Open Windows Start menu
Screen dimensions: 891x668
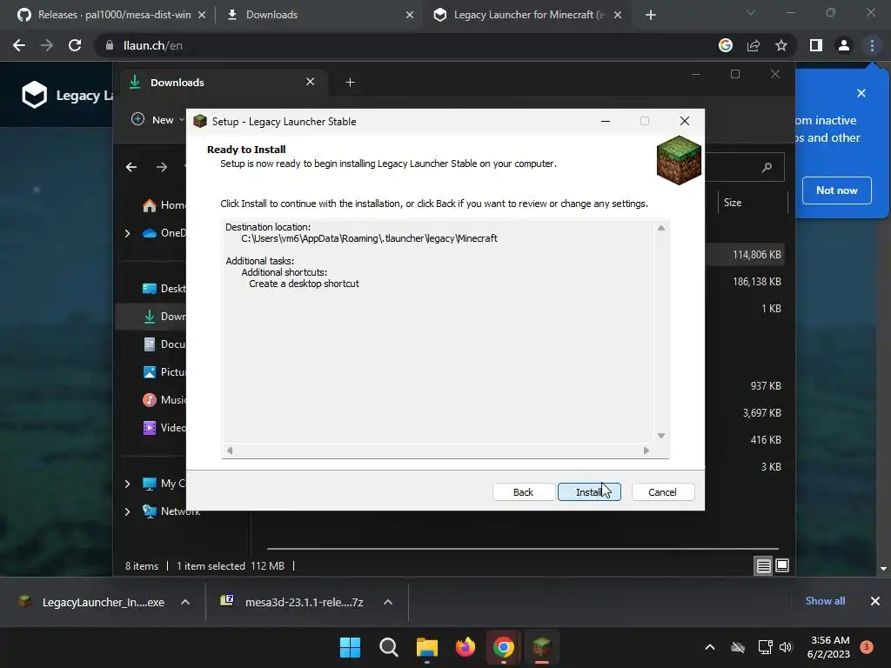350,647
